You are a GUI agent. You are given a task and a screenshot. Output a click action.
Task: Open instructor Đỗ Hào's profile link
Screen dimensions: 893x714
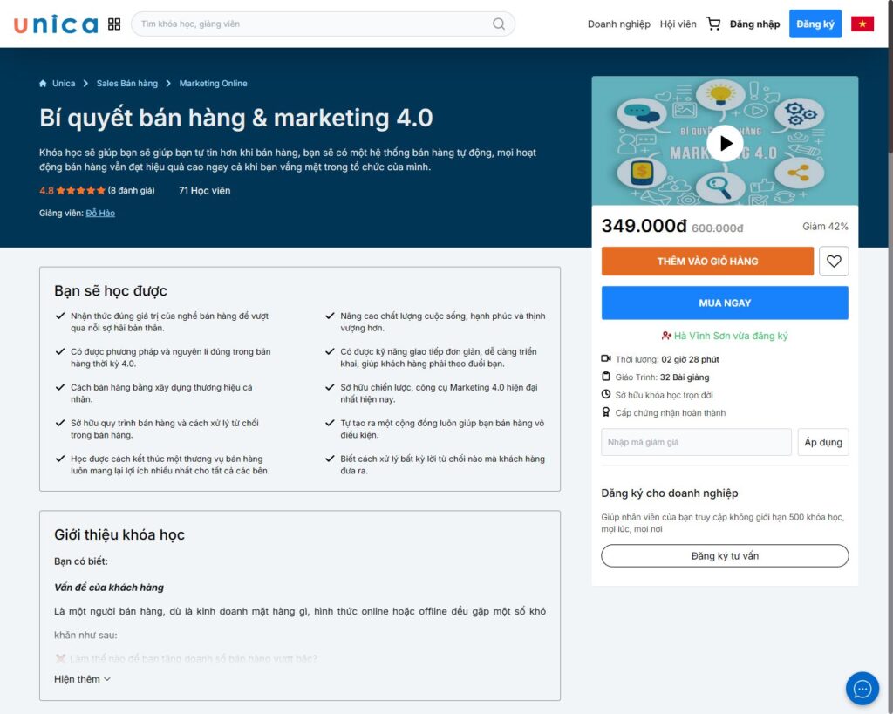pyautogui.click(x=100, y=213)
